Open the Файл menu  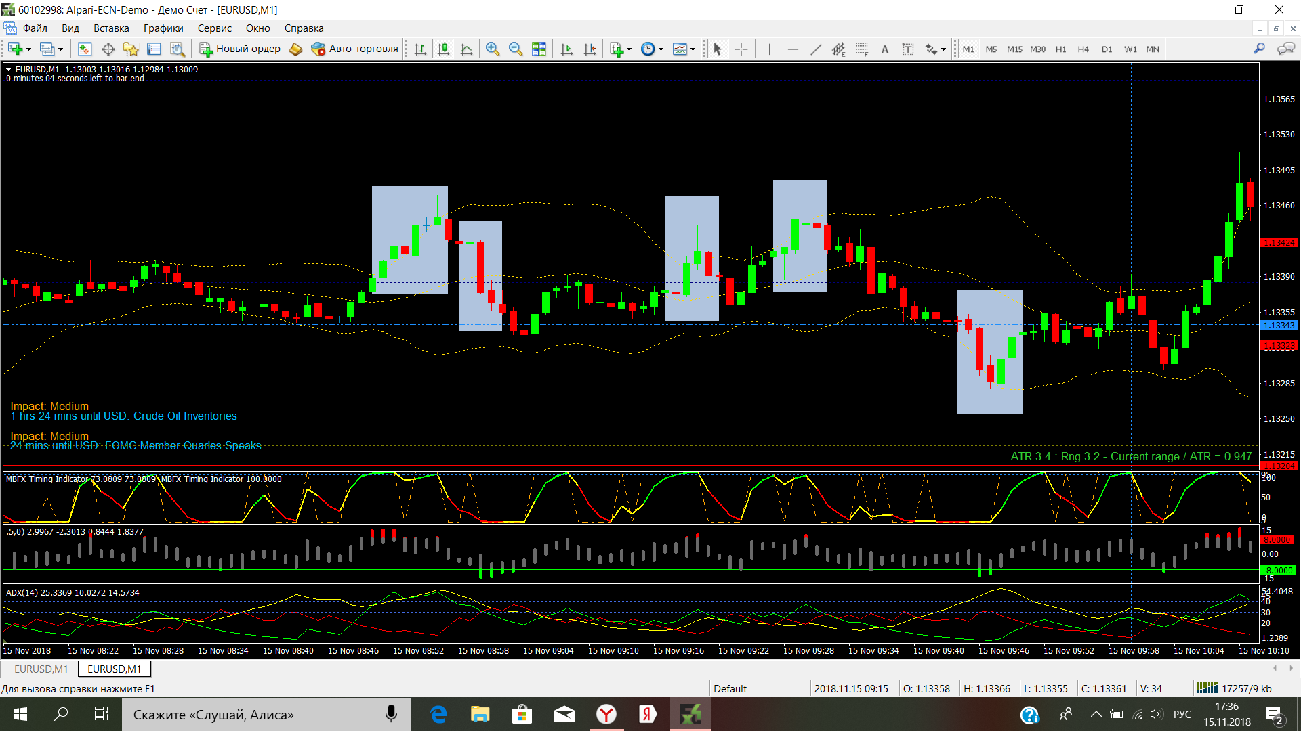pos(35,28)
